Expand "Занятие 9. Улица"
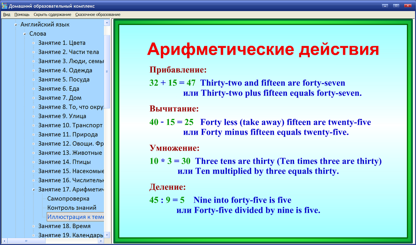This screenshot has width=416, height=245. (33, 116)
